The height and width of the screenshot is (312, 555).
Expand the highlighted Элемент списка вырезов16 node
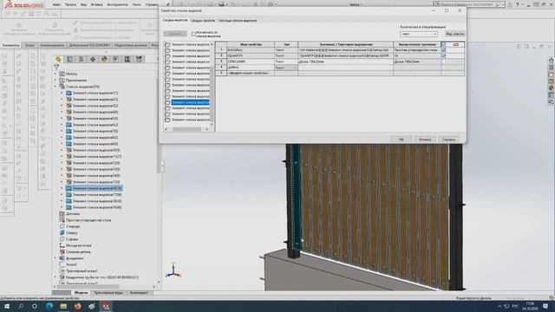62,188
